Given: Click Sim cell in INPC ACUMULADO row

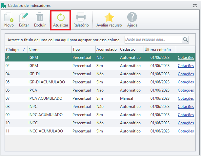Looking at the screenshot, I should [100, 115].
